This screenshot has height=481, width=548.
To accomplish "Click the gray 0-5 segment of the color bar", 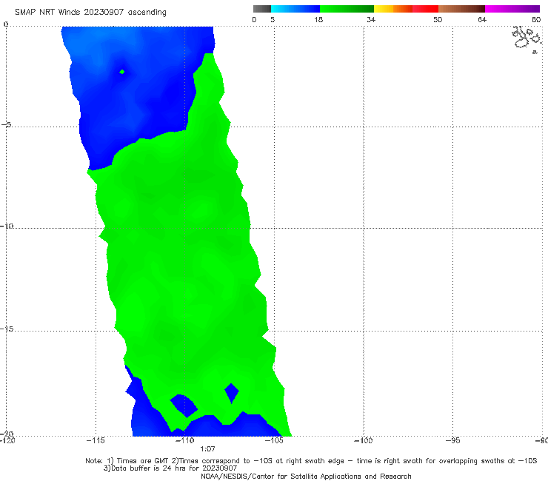I will tap(261, 9).
